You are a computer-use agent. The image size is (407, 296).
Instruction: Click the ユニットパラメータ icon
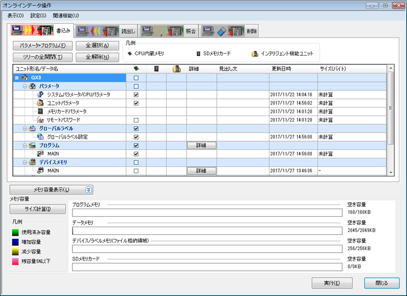point(40,103)
